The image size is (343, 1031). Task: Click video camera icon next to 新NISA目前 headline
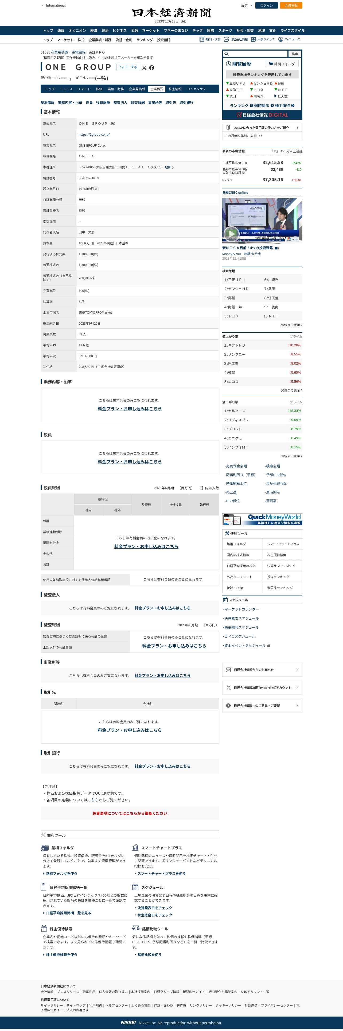click(x=277, y=249)
